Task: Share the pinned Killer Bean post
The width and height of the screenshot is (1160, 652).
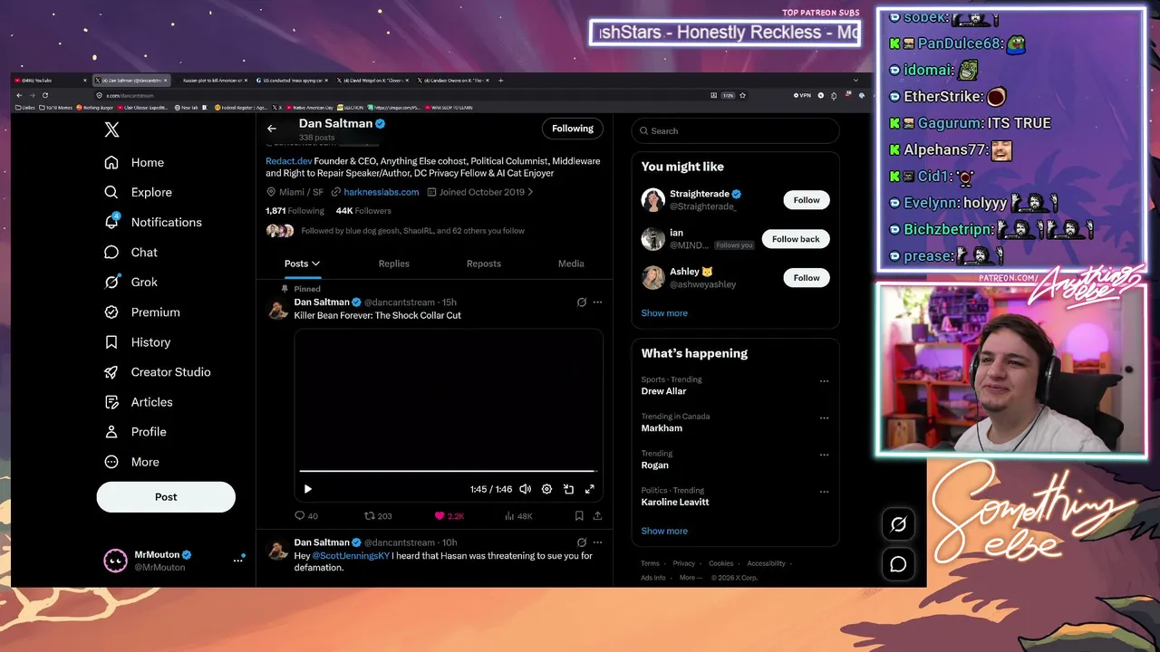Action: [x=597, y=516]
